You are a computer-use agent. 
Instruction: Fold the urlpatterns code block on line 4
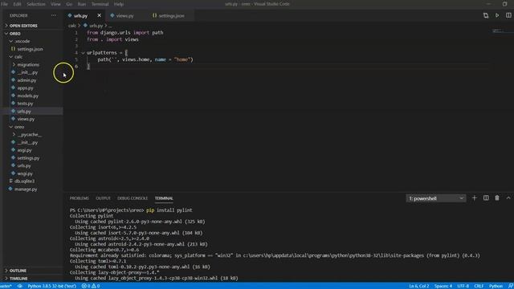tap(83, 53)
